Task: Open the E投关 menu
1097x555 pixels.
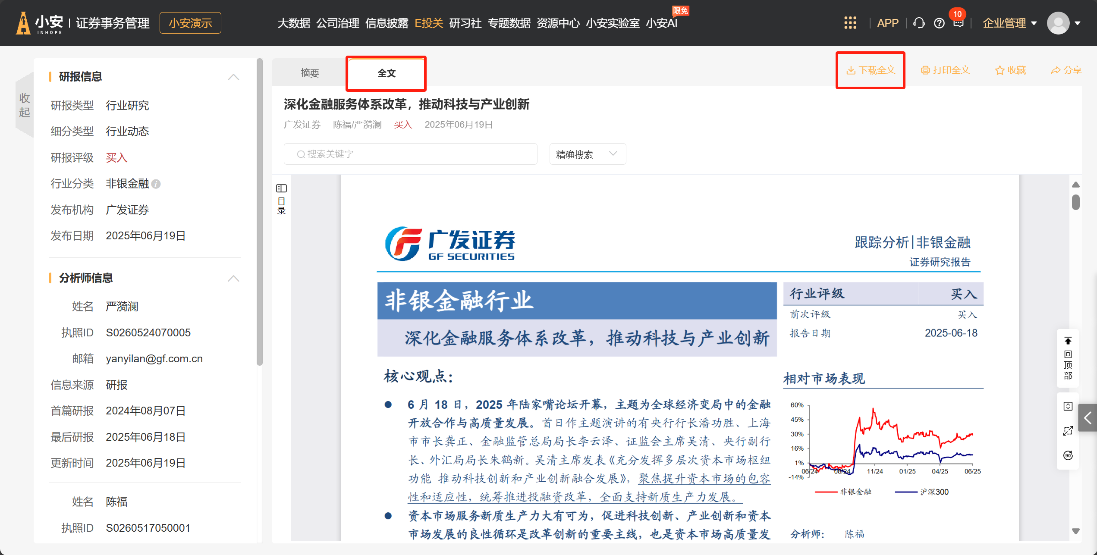Action: pos(429,23)
